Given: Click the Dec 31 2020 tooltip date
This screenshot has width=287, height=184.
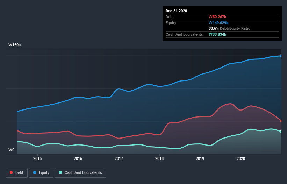Looking at the screenshot, I should (x=176, y=11).
